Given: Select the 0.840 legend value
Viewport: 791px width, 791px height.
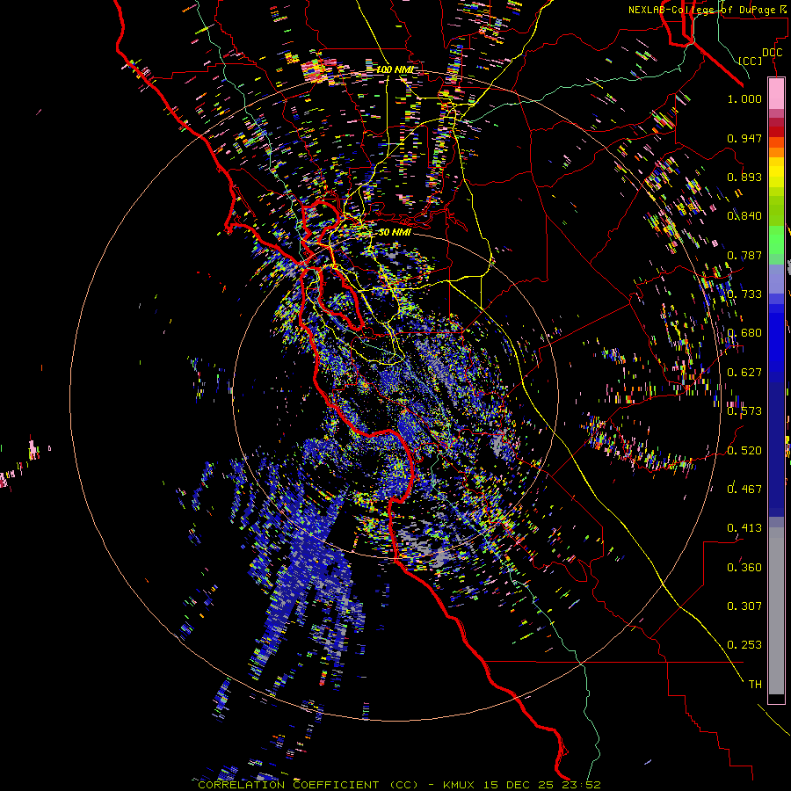Looking at the screenshot, I should pos(744,215).
